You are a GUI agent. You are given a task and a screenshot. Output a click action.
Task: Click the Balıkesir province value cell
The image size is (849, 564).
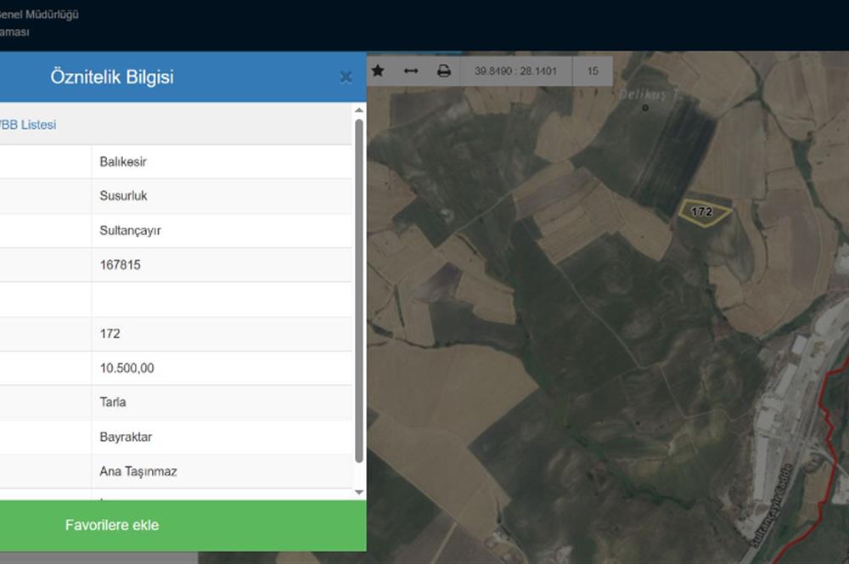[x=123, y=161]
